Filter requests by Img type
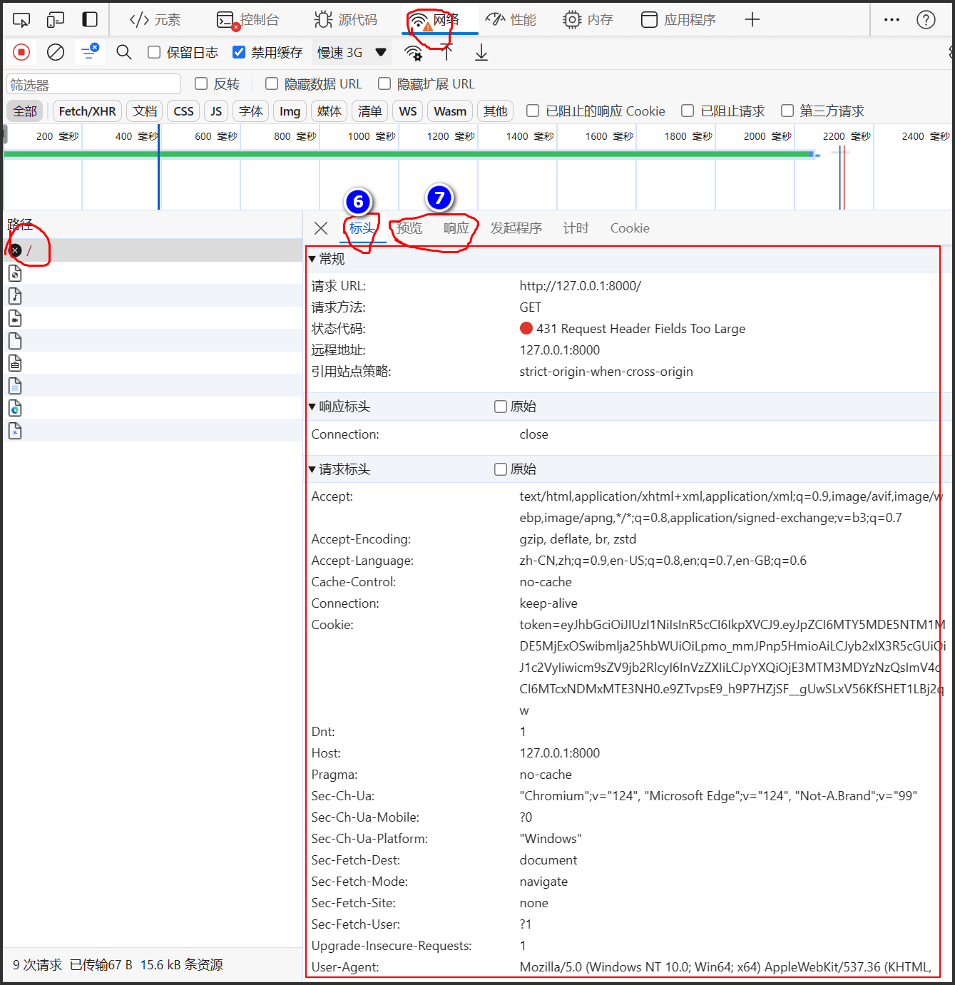Screen dimensions: 955x985 [x=290, y=111]
